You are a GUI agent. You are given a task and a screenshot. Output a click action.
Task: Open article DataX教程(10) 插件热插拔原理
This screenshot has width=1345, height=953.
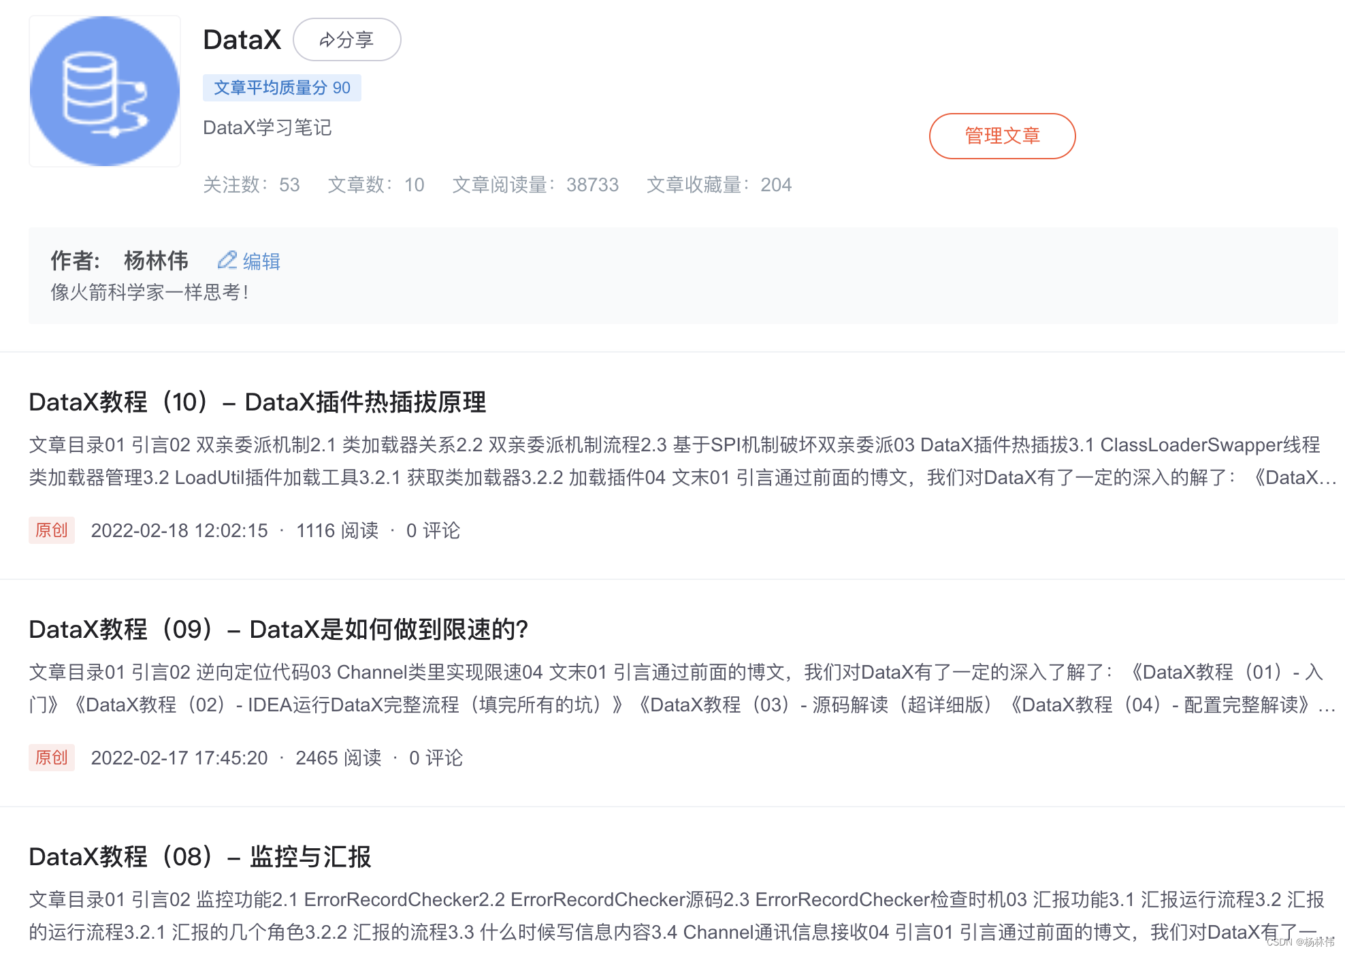257,402
